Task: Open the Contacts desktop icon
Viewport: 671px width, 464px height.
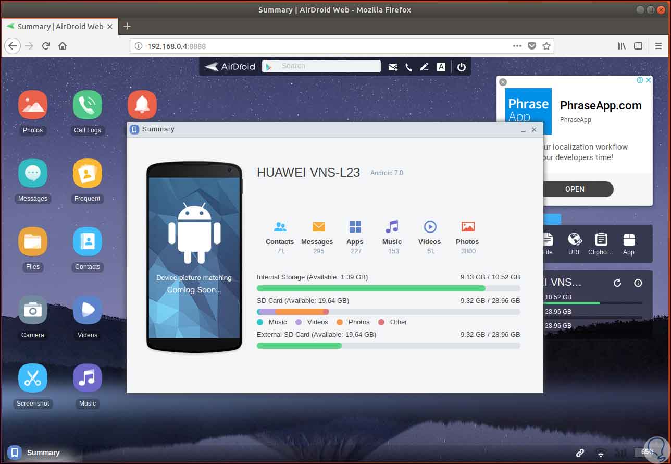Action: [88, 242]
